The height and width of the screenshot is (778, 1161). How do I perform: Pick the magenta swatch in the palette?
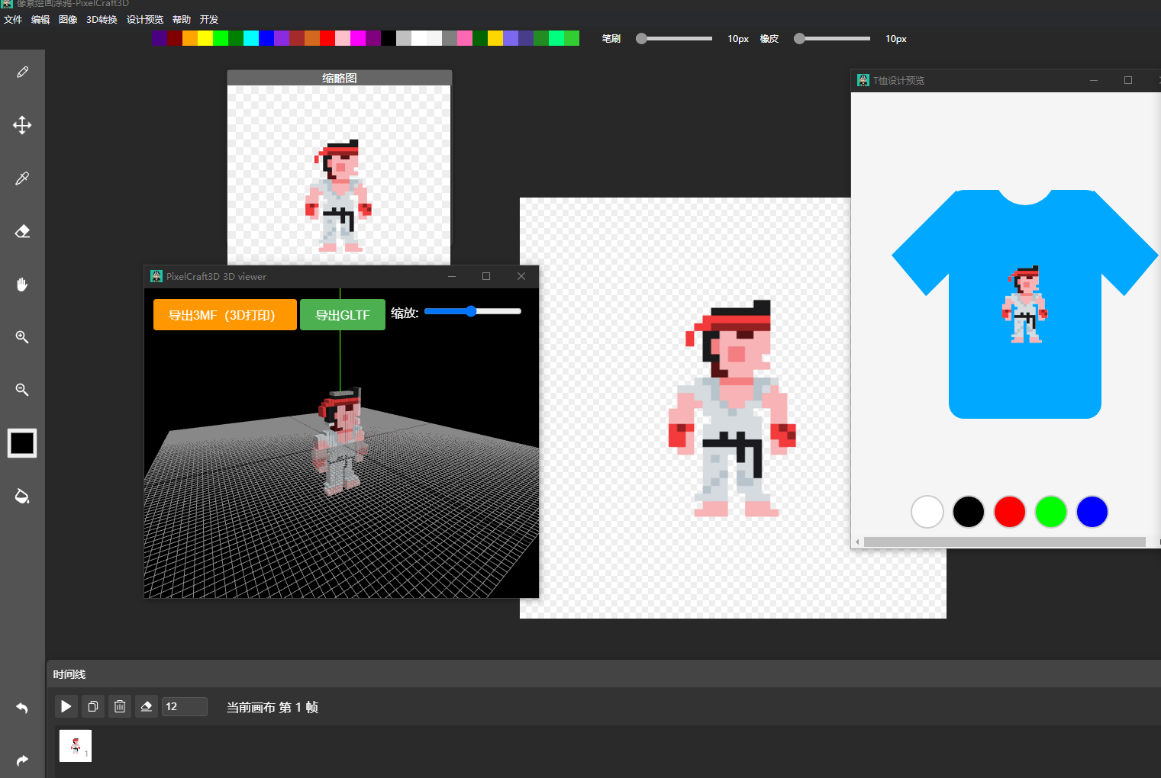358,38
